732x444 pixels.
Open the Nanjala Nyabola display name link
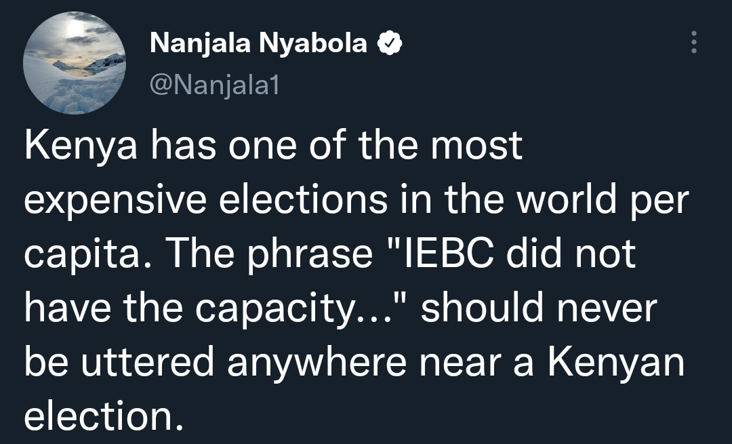coord(258,44)
